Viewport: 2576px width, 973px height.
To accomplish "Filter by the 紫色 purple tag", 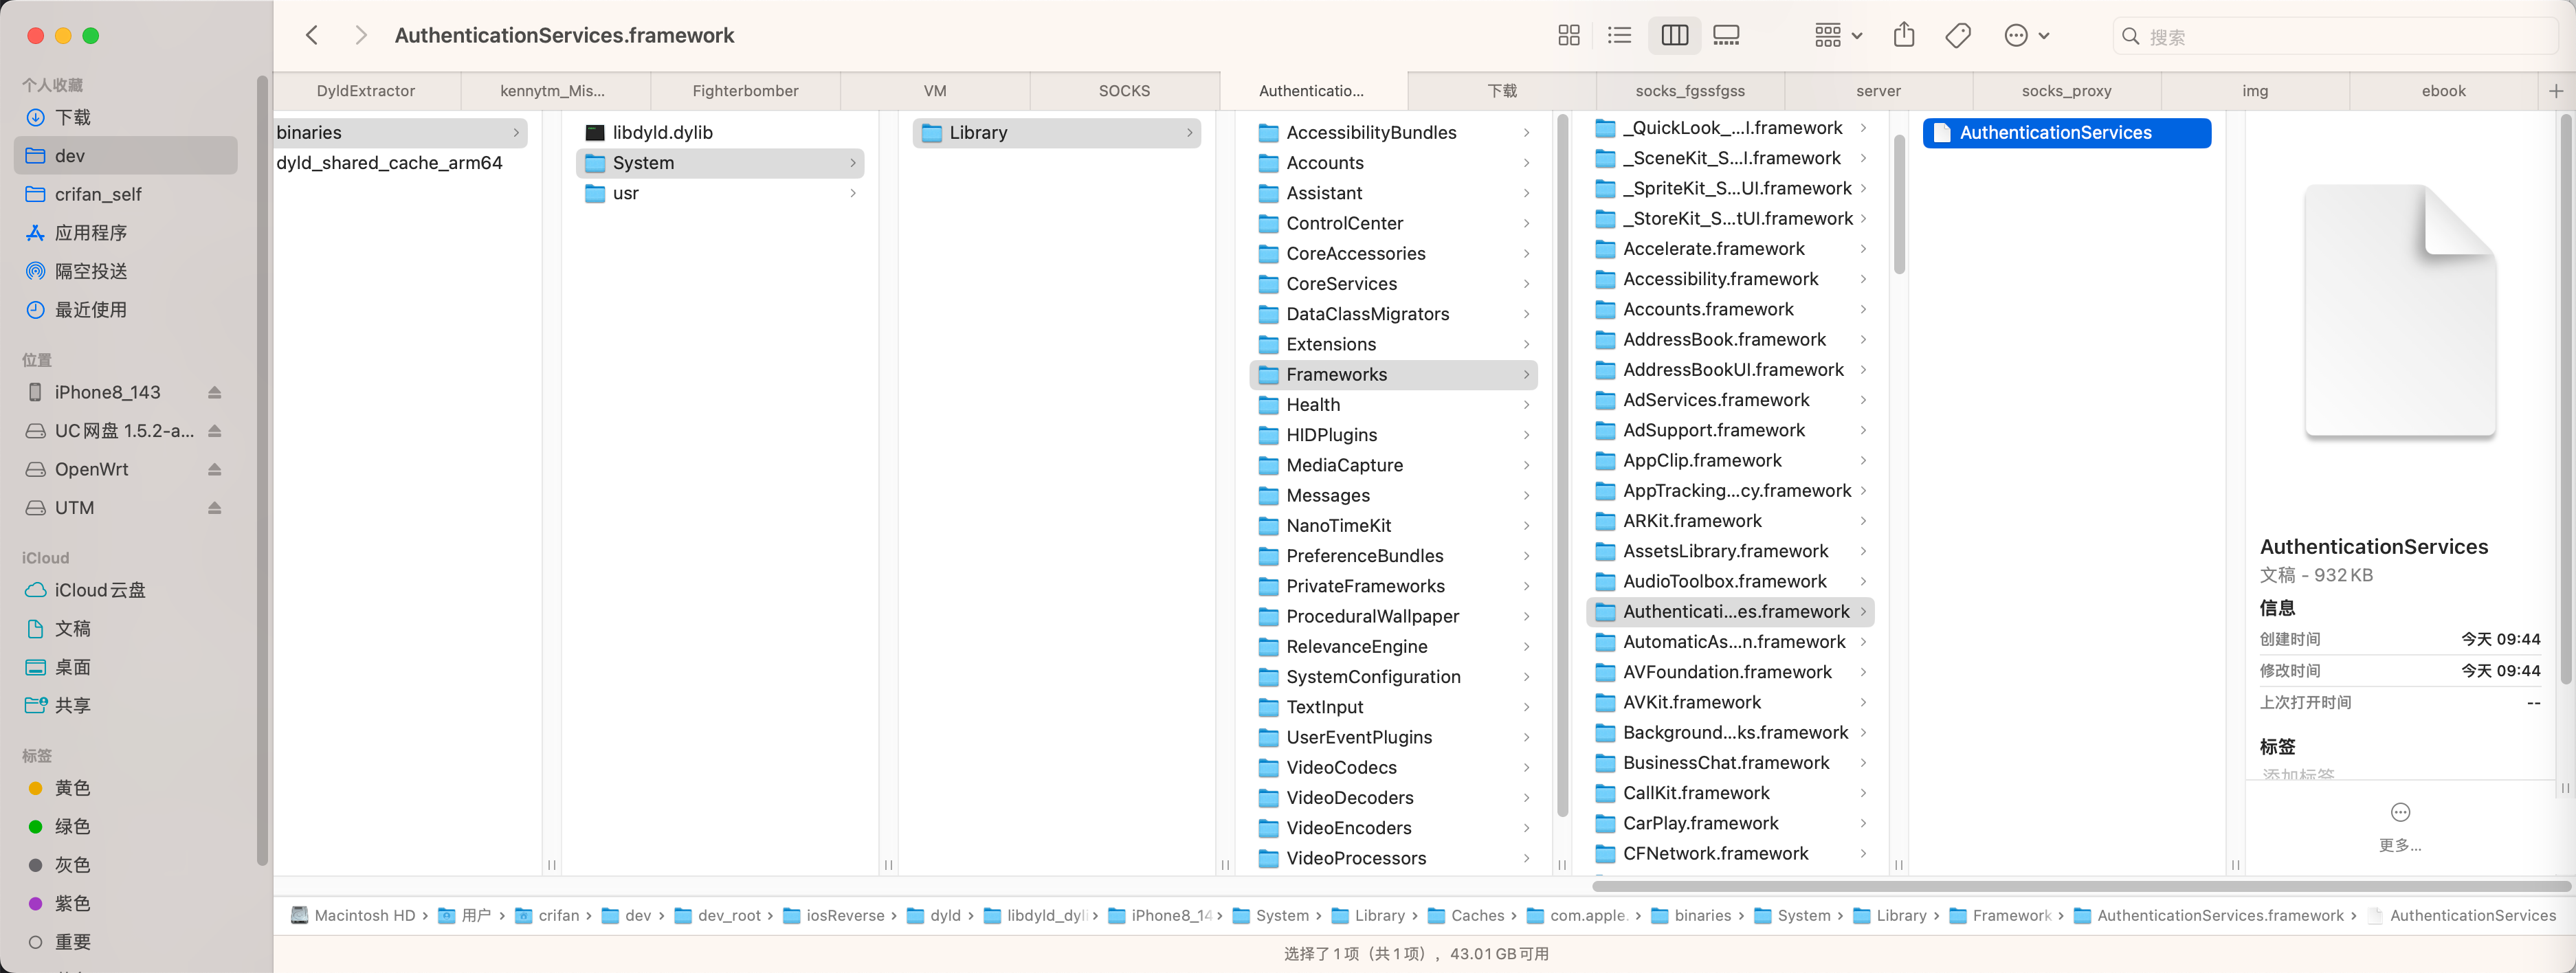I will (x=126, y=904).
